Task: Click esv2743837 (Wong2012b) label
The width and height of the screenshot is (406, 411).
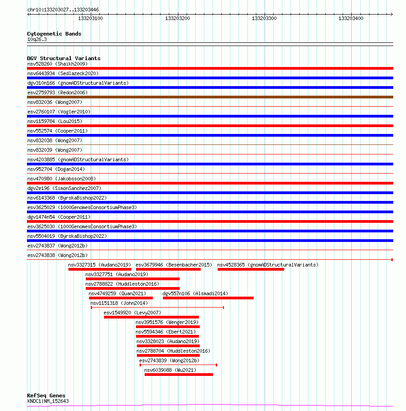Action: 57,246
